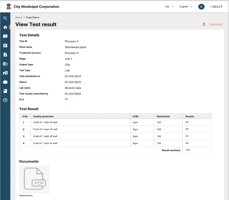Image resolution: width=229 pixels, height=200 pixels.
Task: Open the complaints speech-bubble icon in sidebar
Action: point(5,36)
